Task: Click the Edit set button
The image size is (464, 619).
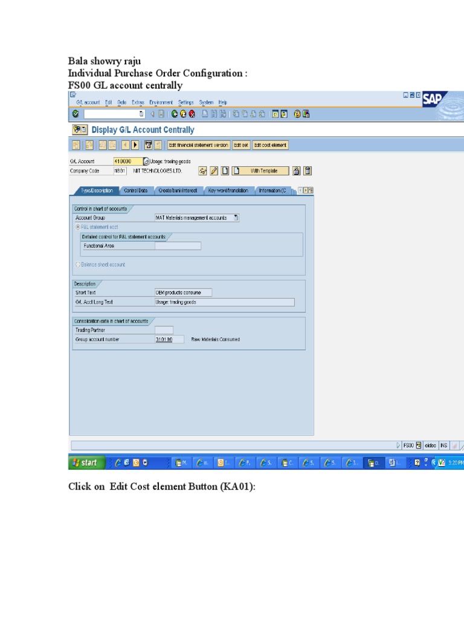Action: pos(240,145)
